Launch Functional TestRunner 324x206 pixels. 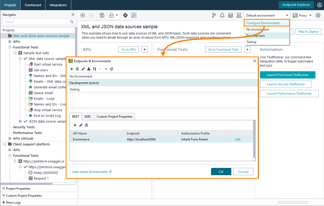point(288,75)
